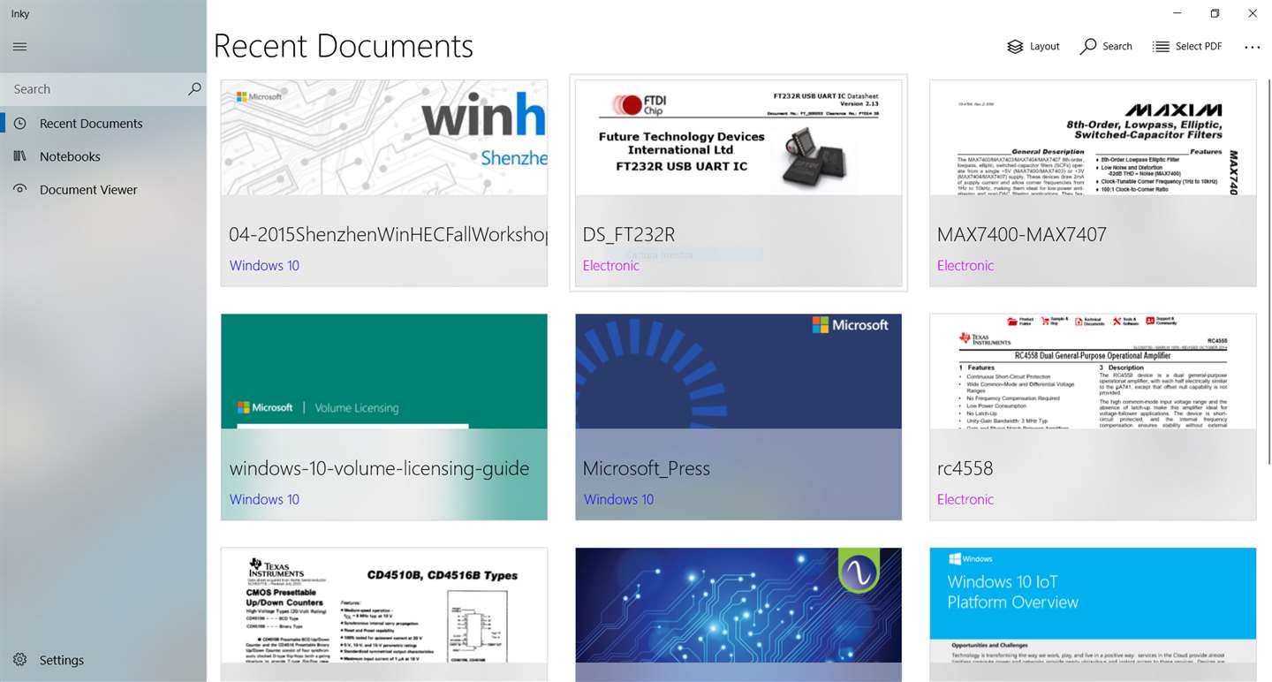The width and height of the screenshot is (1272, 682).
Task: Click the MAX7400-MAX7407 title text
Action: coord(1022,234)
